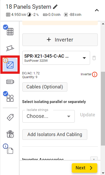The image size is (105, 175).
Task: Collapse the 18 Panels System header
Action: [x=97, y=10]
